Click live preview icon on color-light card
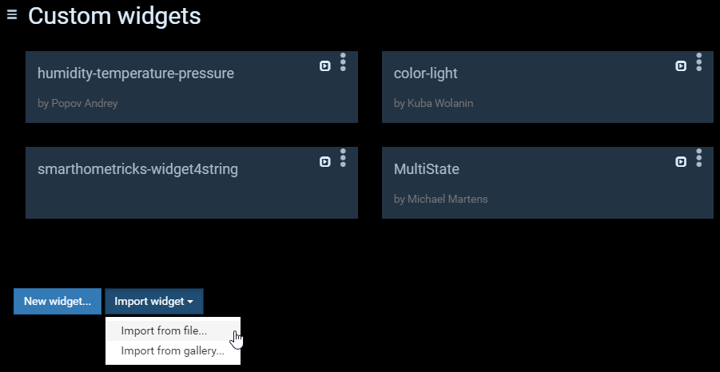Image resolution: width=720 pixels, height=372 pixels. point(681,66)
